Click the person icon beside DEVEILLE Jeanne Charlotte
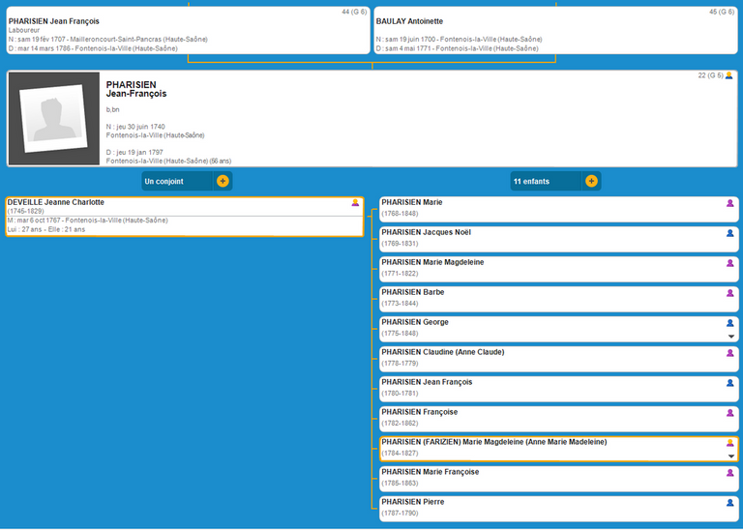The height and width of the screenshot is (530, 743). tap(355, 203)
